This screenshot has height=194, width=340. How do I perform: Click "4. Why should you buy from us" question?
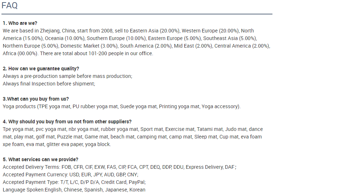pyautogui.click(x=67, y=122)
